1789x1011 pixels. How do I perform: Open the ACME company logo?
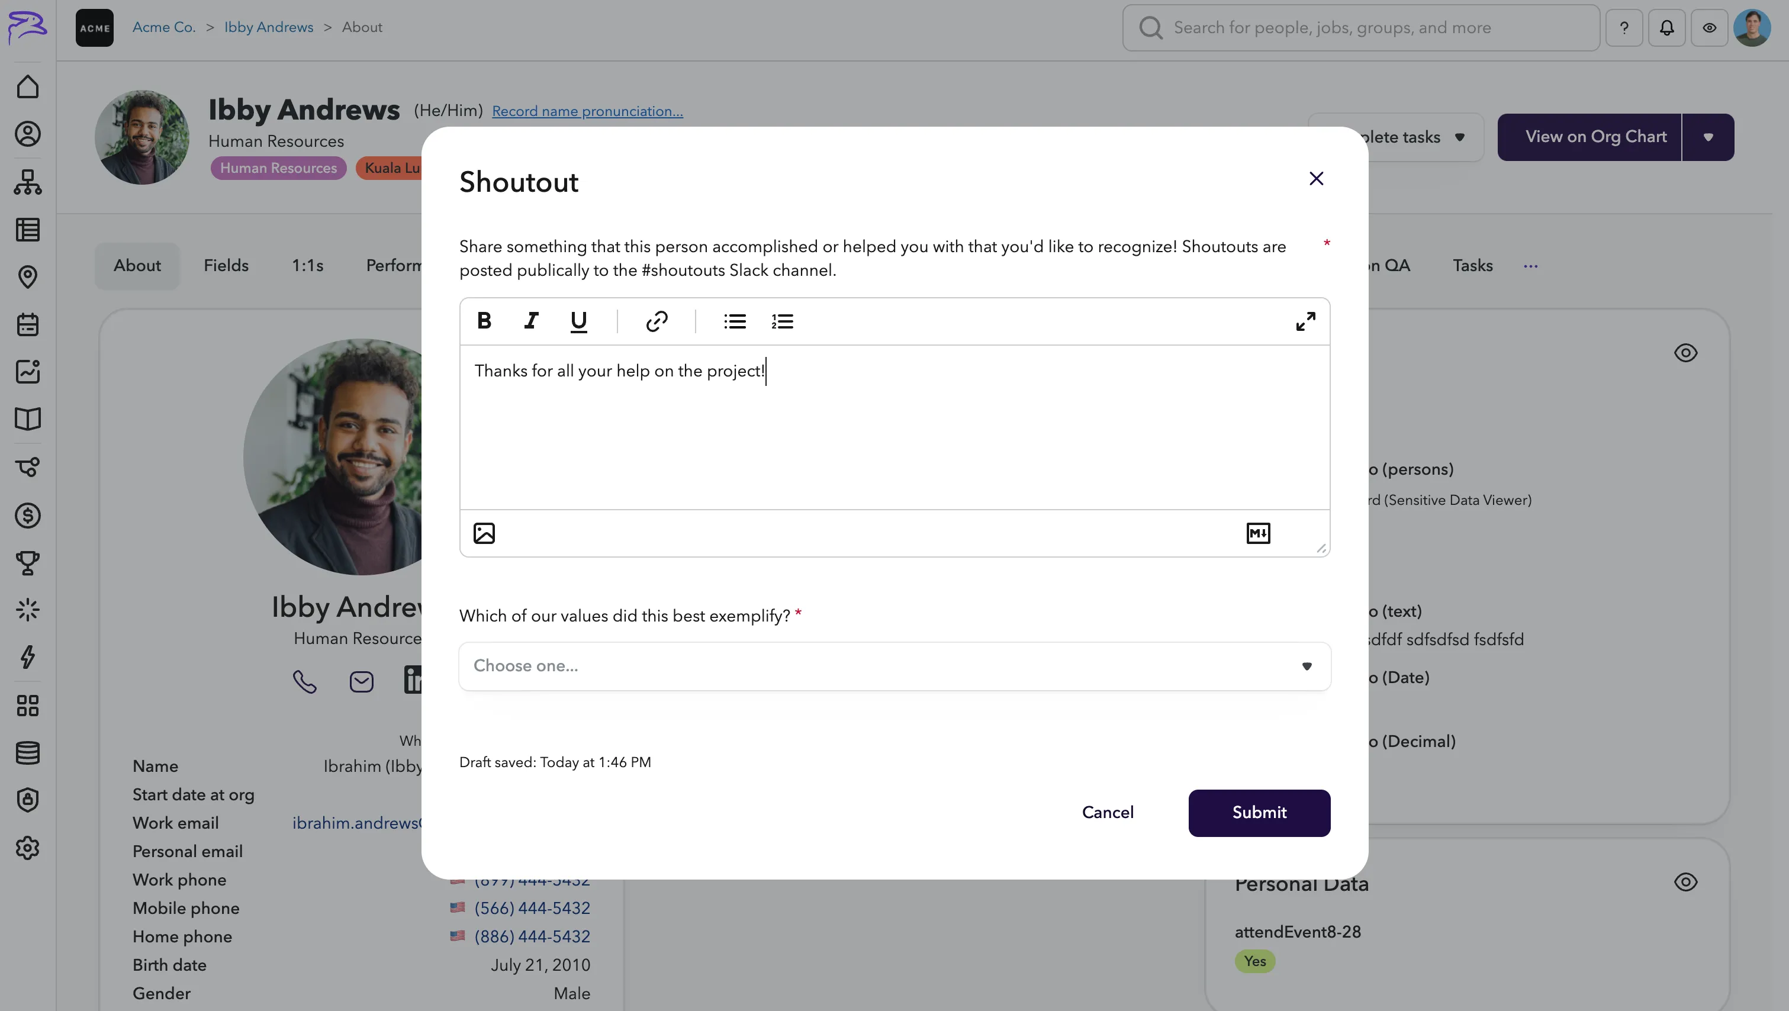(x=95, y=28)
